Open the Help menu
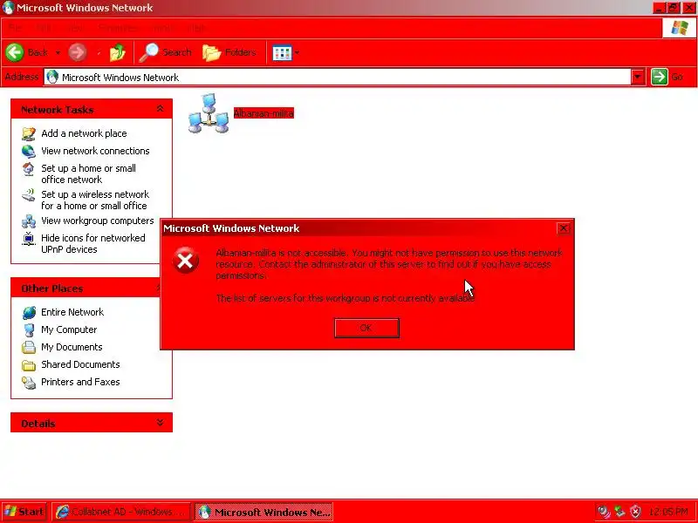The width and height of the screenshot is (698, 523). [196, 28]
